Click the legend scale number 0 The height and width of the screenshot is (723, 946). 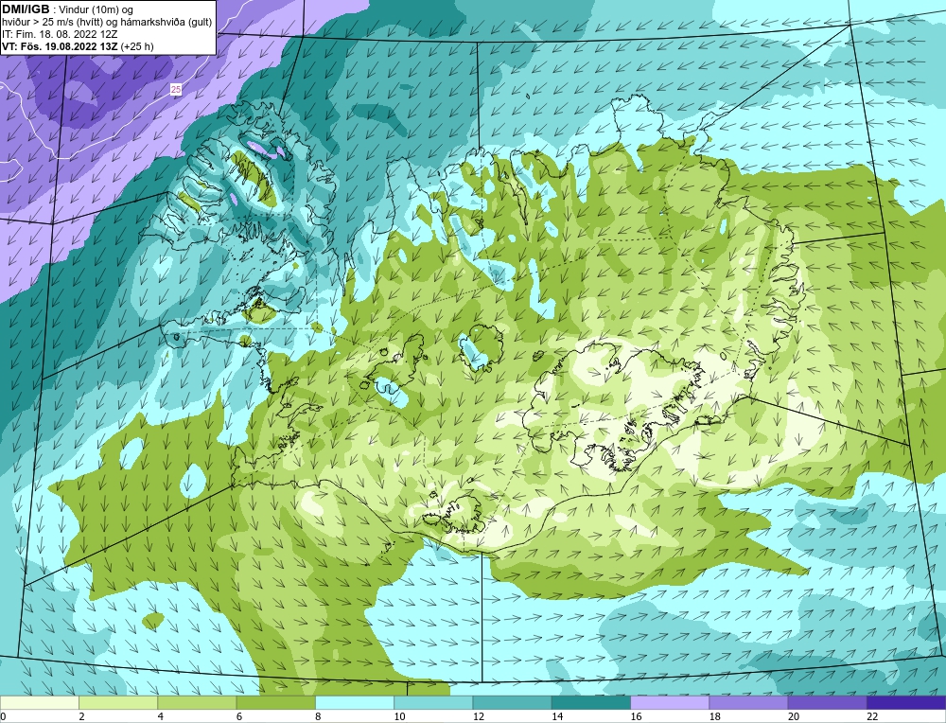pos(3,716)
